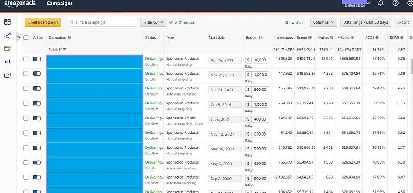Toggle active switch for Jul 3, 2021 campaign
The image size is (413, 193).
pos(37,118)
